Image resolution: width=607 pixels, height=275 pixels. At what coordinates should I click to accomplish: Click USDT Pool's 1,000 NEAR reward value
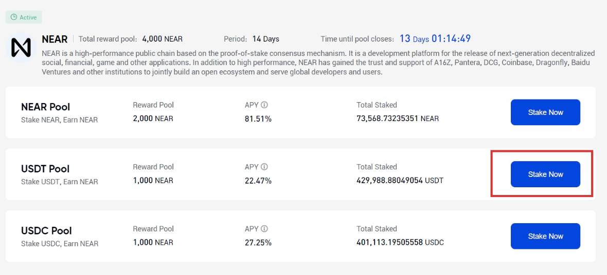tap(153, 181)
